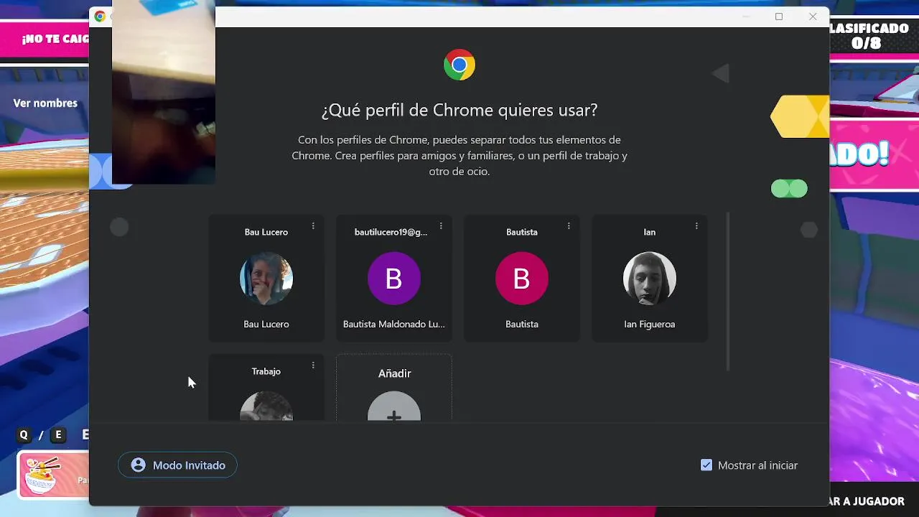Open Modo Invitado guest mode
The image size is (919, 517).
coord(177,465)
